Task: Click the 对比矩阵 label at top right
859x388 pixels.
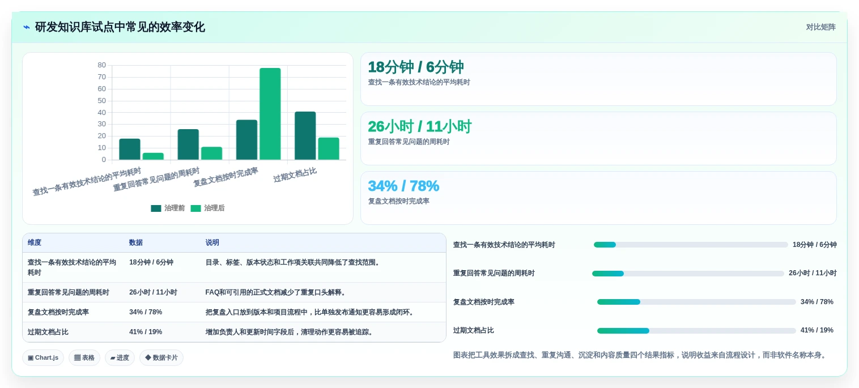Action: [820, 27]
